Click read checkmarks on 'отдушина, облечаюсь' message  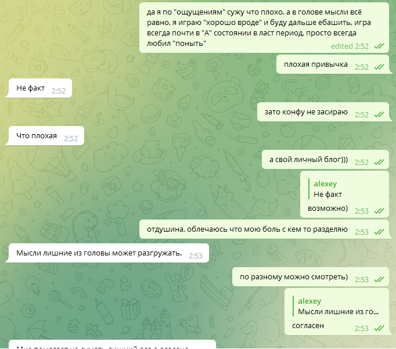(379, 232)
